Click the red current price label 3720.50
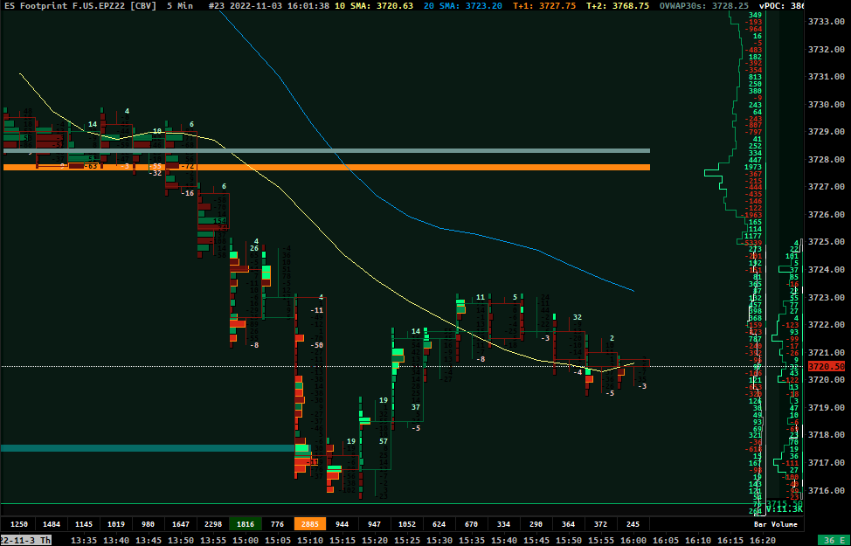Image resolution: width=851 pixels, height=546 pixels. (x=826, y=366)
